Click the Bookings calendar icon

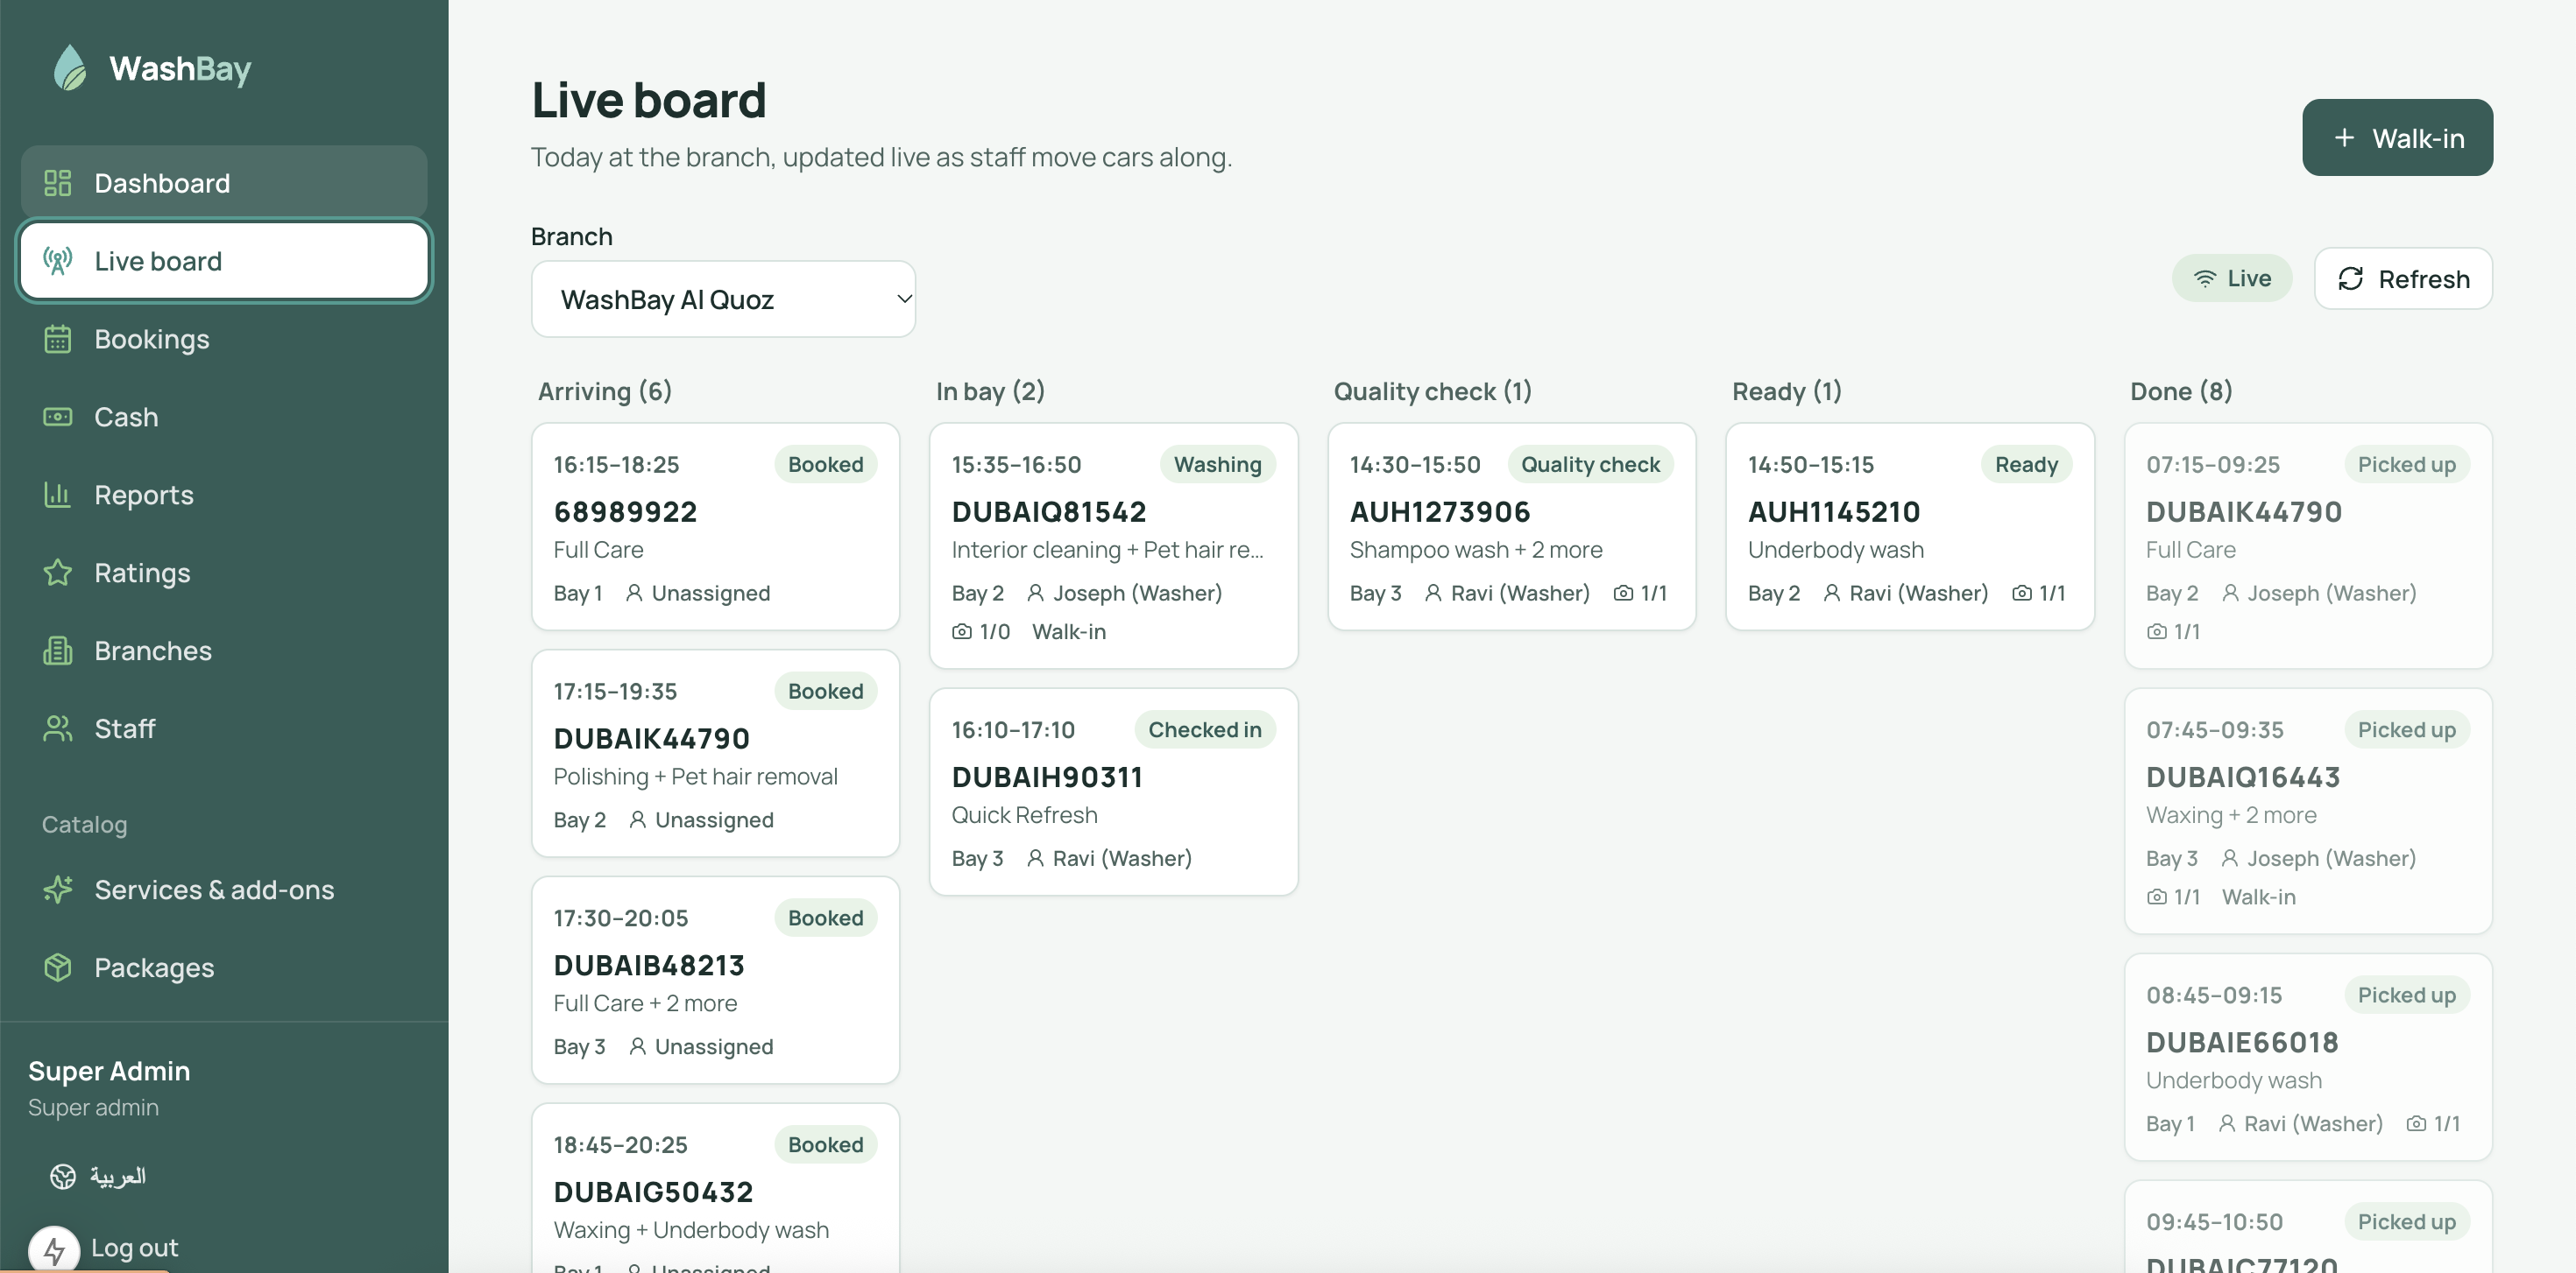click(58, 339)
